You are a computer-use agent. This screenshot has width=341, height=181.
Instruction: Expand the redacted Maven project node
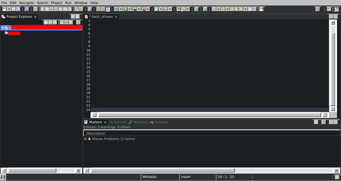pyautogui.click(x=2, y=28)
